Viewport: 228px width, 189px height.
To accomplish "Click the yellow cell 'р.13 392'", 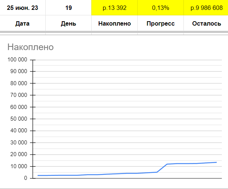I will tap(114, 8).
